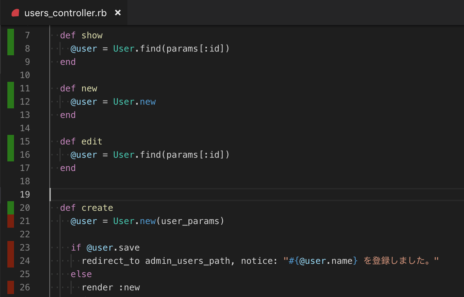Screen dimensions: 464x297
Task: Click the method name 'show' on line 7
Action: (x=92, y=36)
